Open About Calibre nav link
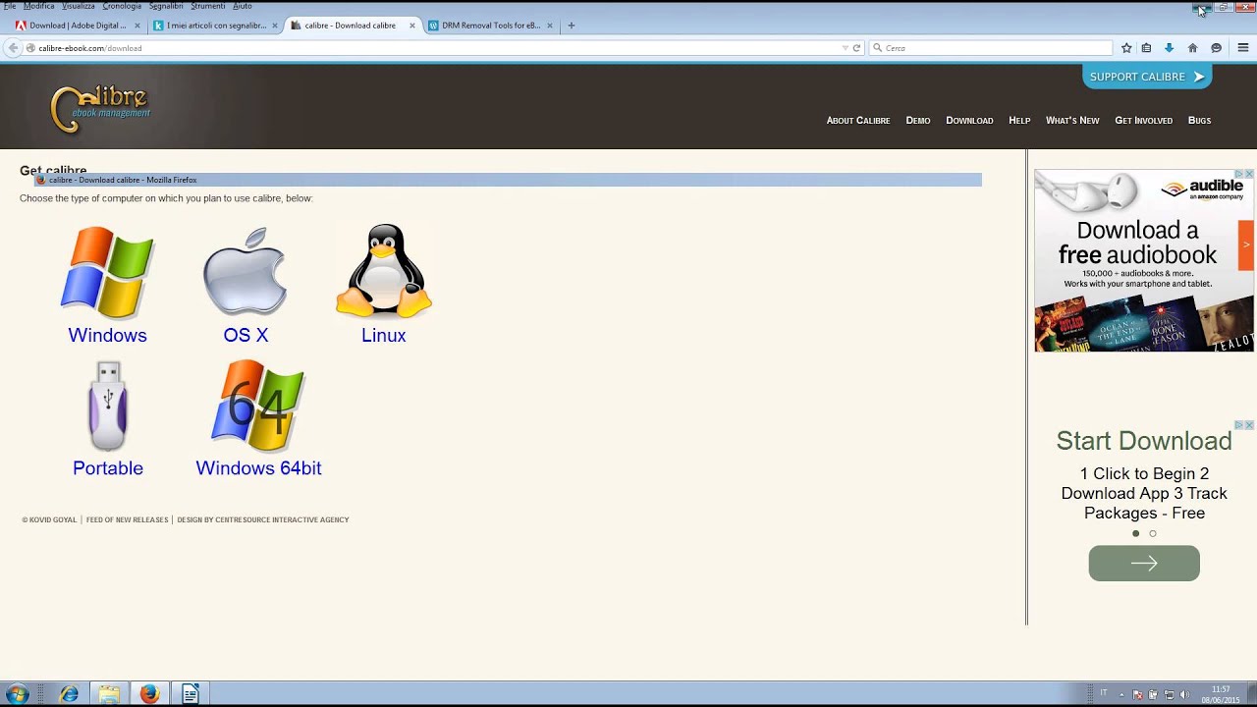 tap(858, 121)
